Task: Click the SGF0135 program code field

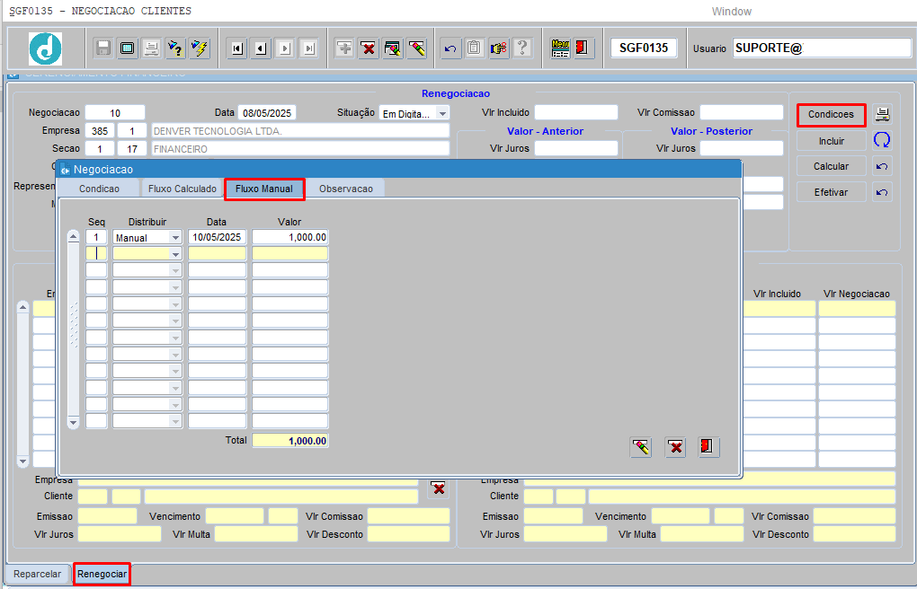Action: coord(644,48)
